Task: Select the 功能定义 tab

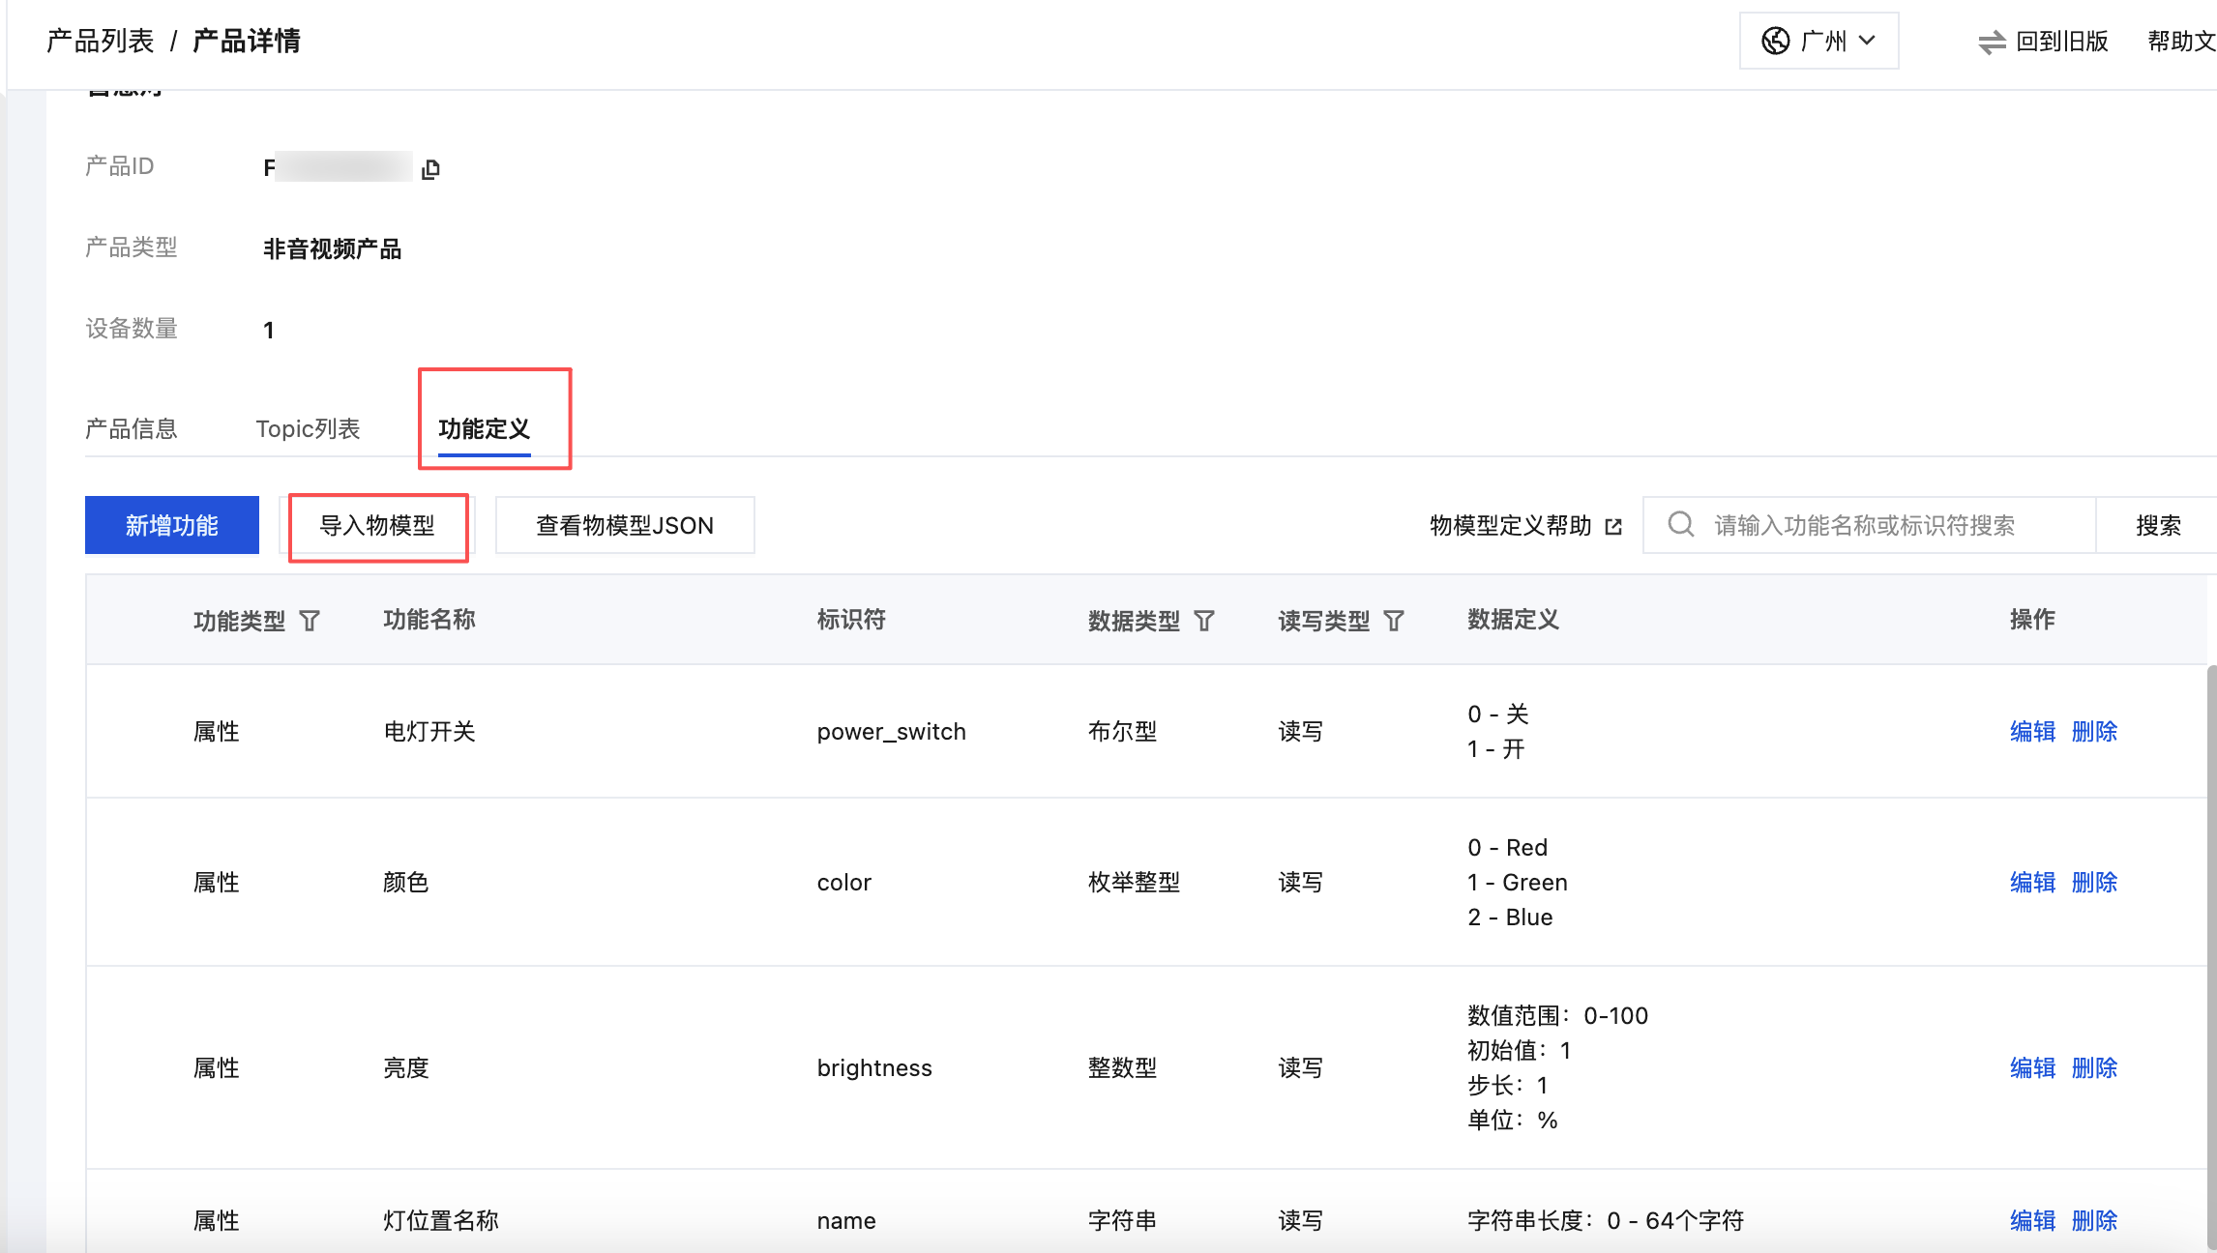Action: click(x=484, y=428)
